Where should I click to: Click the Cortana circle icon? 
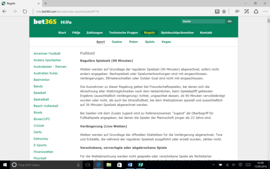14,165
